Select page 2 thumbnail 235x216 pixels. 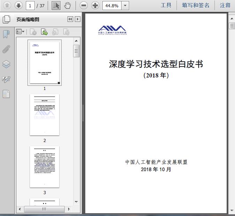45,115
